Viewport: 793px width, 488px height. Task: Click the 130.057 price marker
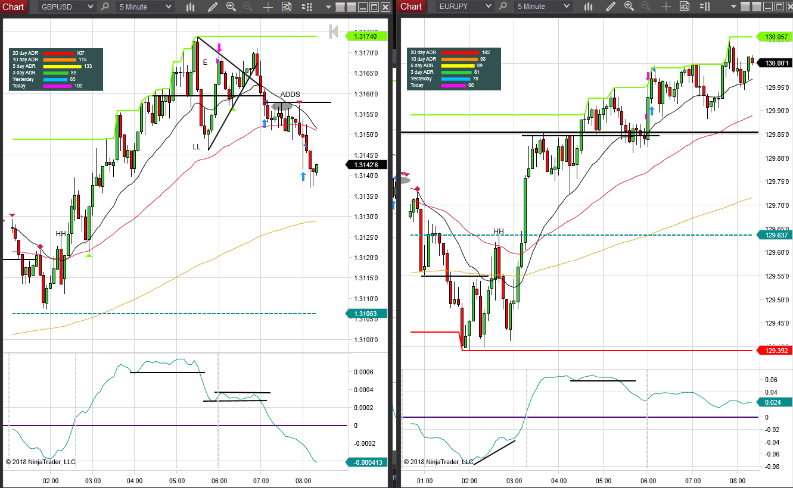tap(773, 37)
